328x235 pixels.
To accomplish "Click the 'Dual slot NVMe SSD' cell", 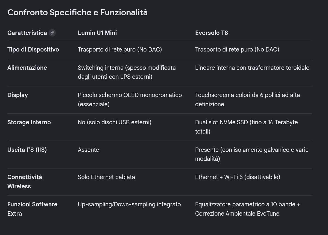I will (x=246, y=127).
